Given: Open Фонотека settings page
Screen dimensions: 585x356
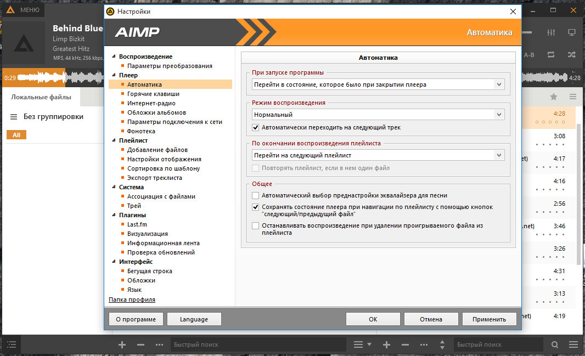Looking at the screenshot, I should coord(141,131).
